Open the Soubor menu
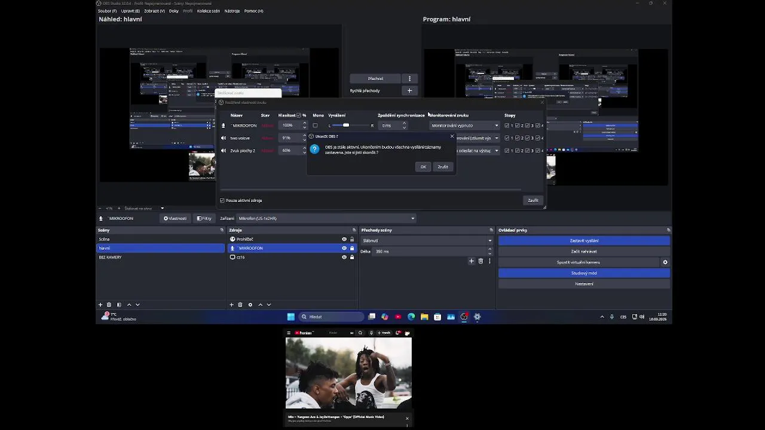The image size is (765, 430). pyautogui.click(x=107, y=11)
